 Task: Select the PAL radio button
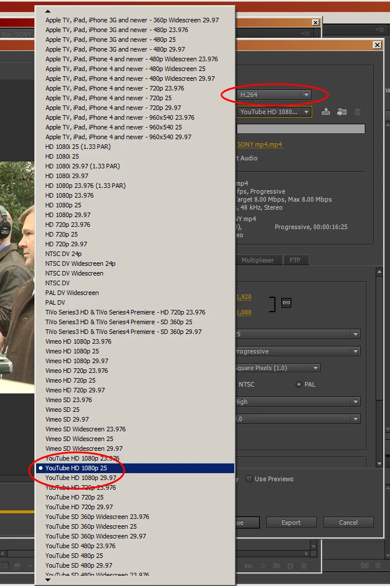299,384
